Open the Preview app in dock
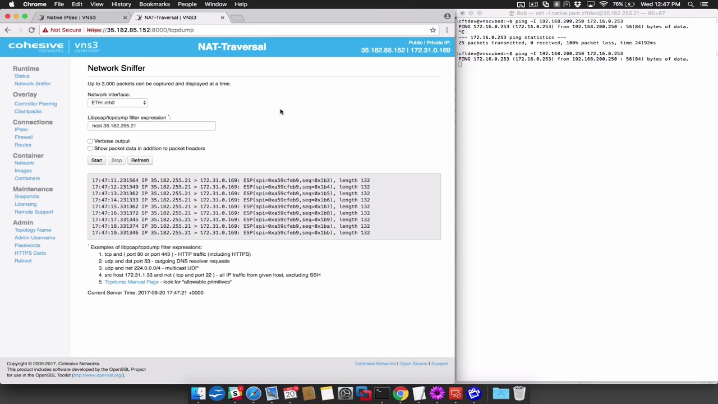This screenshot has height=404, width=718. click(x=272, y=394)
